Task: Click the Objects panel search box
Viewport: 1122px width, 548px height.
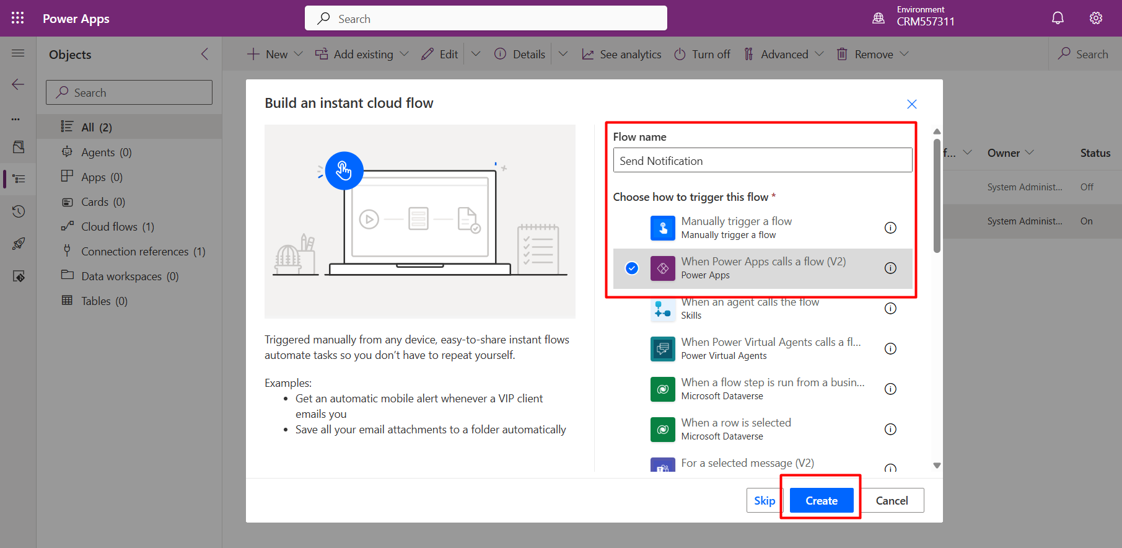Action: click(129, 92)
